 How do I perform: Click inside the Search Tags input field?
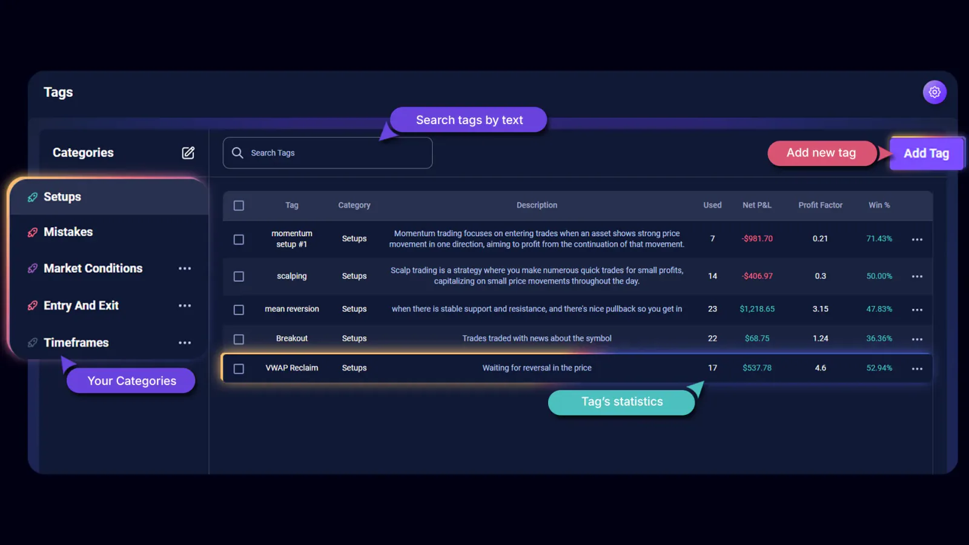[x=327, y=153]
